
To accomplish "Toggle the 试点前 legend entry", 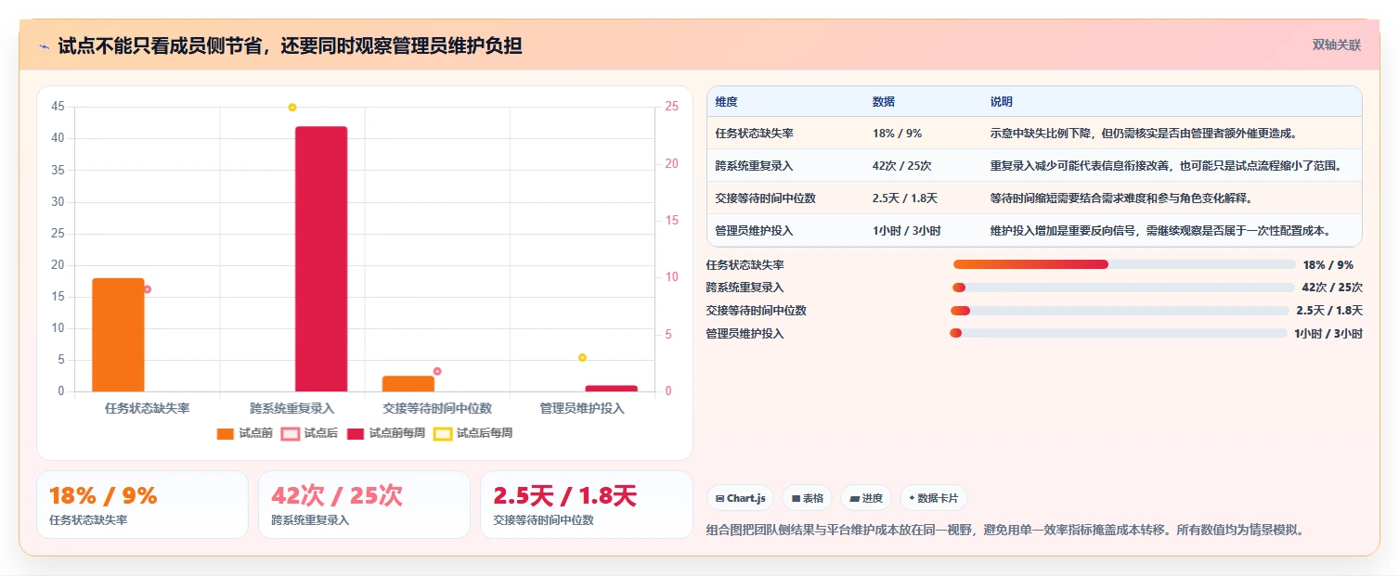I will [245, 433].
